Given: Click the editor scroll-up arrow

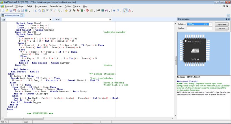Looking at the screenshot, I should pos(175,24).
